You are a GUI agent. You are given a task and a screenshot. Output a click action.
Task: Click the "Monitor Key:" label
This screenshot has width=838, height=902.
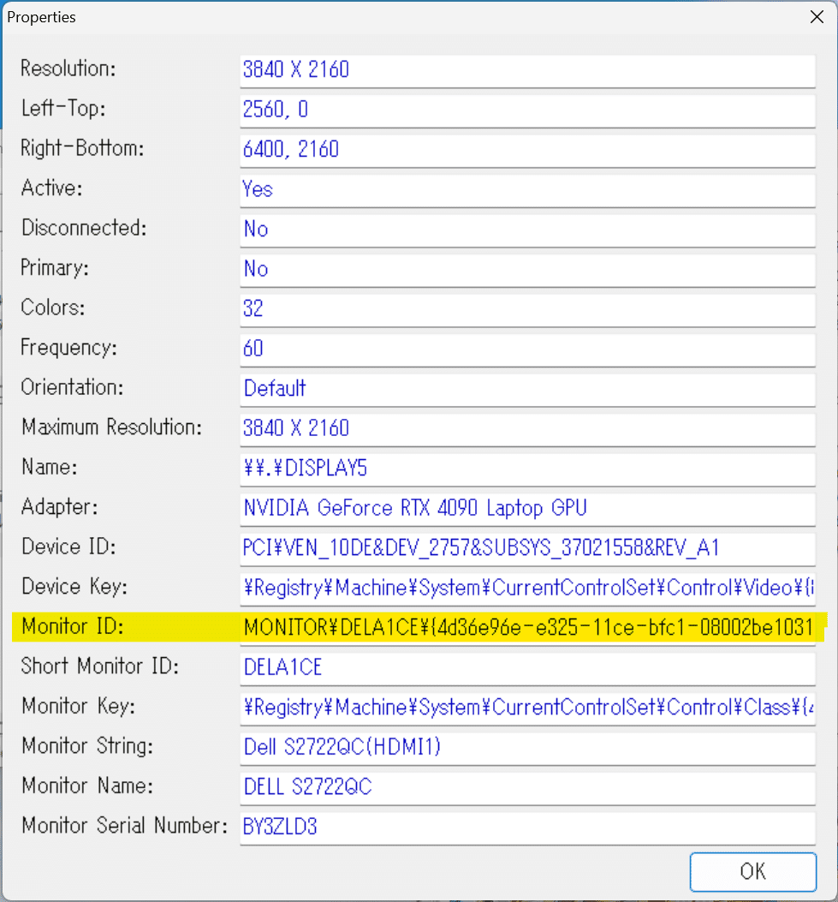tap(78, 707)
